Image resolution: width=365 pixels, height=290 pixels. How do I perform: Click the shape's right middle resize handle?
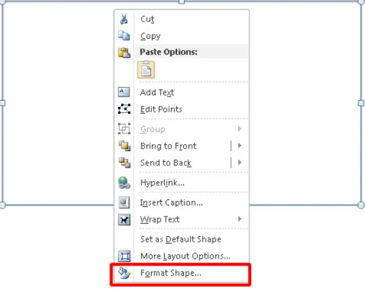[361, 103]
